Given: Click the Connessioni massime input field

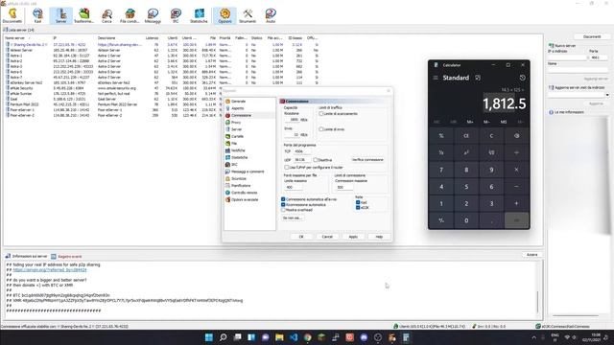Looking at the screenshot, I should click(x=343, y=188).
